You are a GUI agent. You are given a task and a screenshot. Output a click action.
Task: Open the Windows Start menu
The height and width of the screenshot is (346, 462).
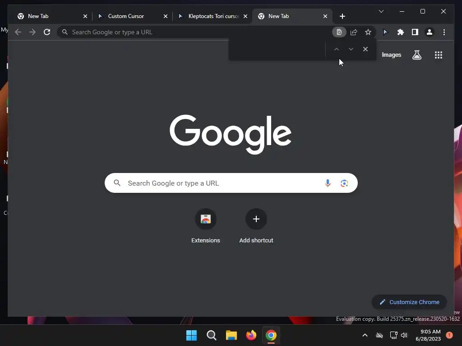point(191,335)
